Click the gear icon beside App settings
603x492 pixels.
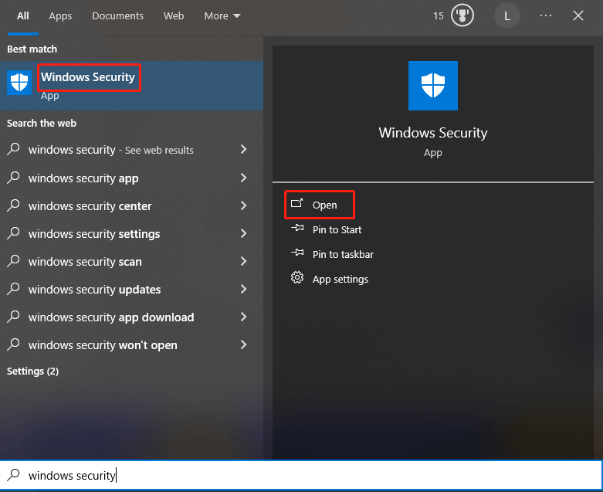point(297,277)
